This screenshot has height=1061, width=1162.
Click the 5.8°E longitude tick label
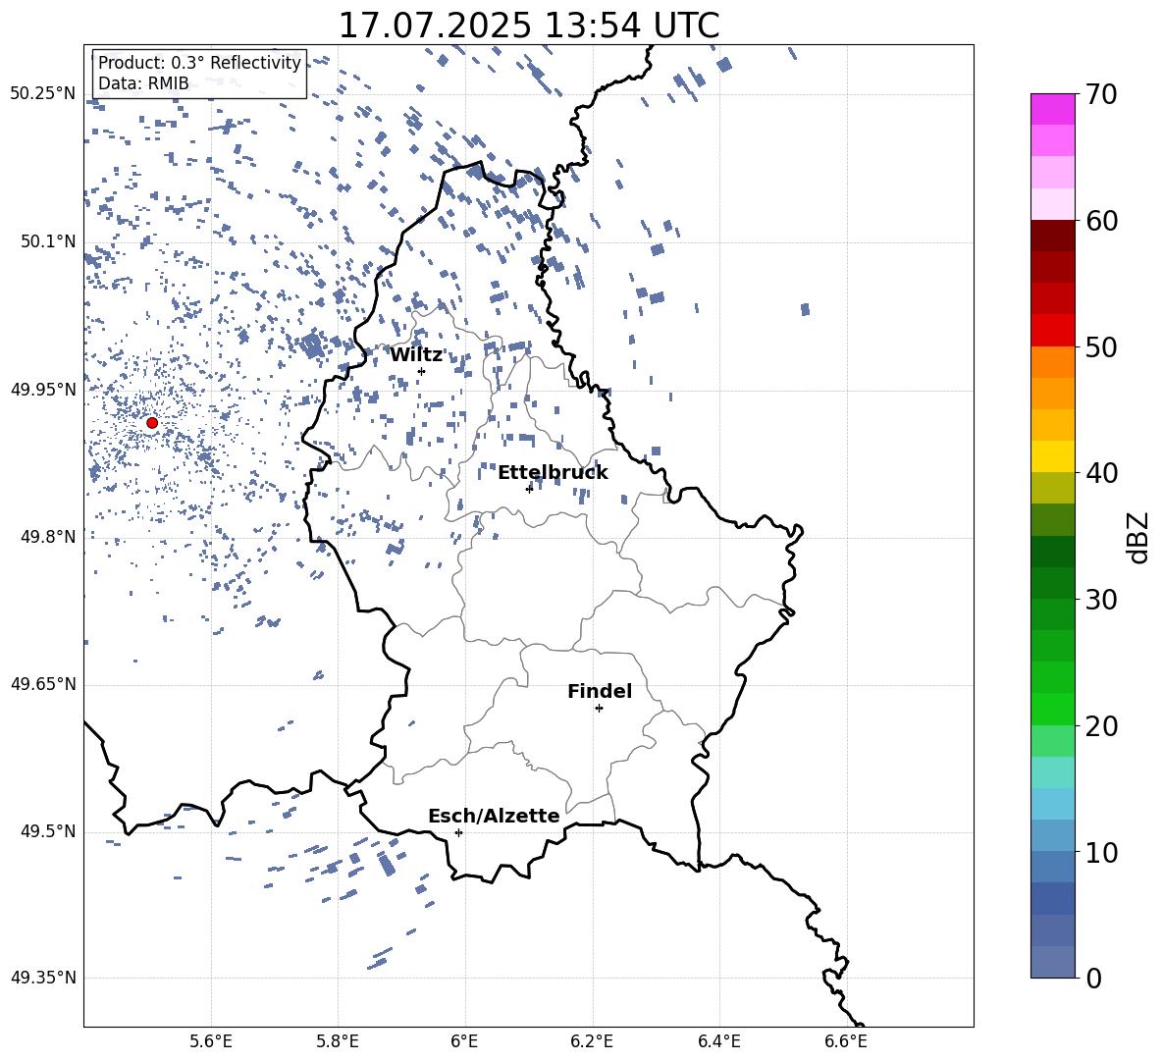(338, 1041)
